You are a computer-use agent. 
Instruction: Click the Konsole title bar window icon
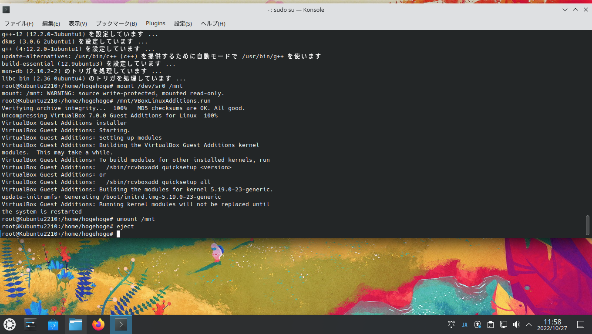coord(6,10)
